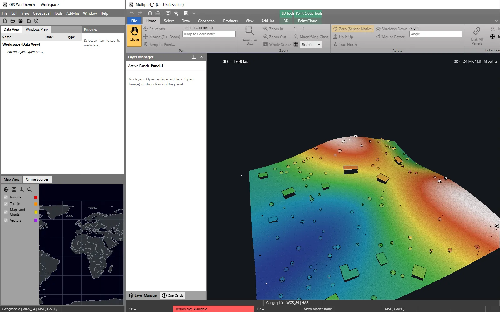
Task: Click the True North compass icon
Action: [335, 44]
